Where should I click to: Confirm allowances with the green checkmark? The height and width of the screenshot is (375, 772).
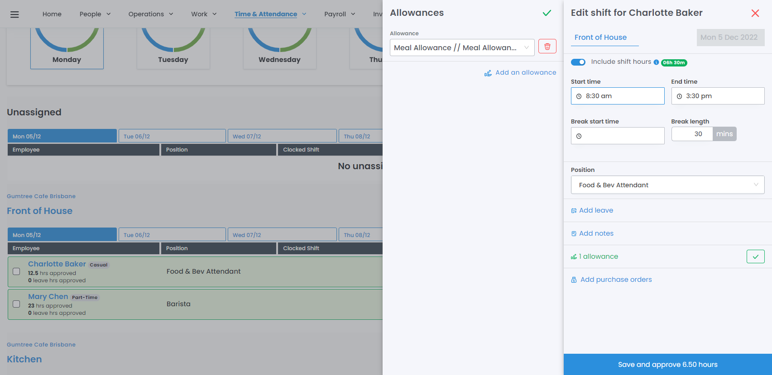pyautogui.click(x=547, y=13)
